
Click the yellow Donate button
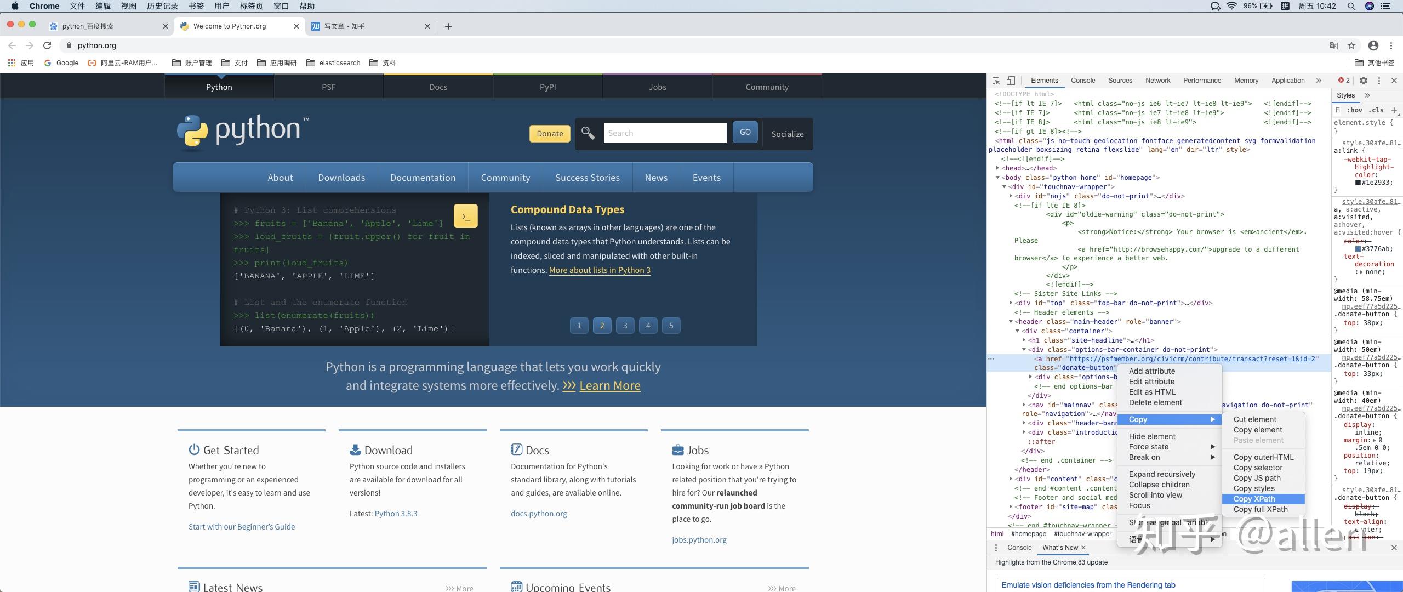(x=550, y=134)
